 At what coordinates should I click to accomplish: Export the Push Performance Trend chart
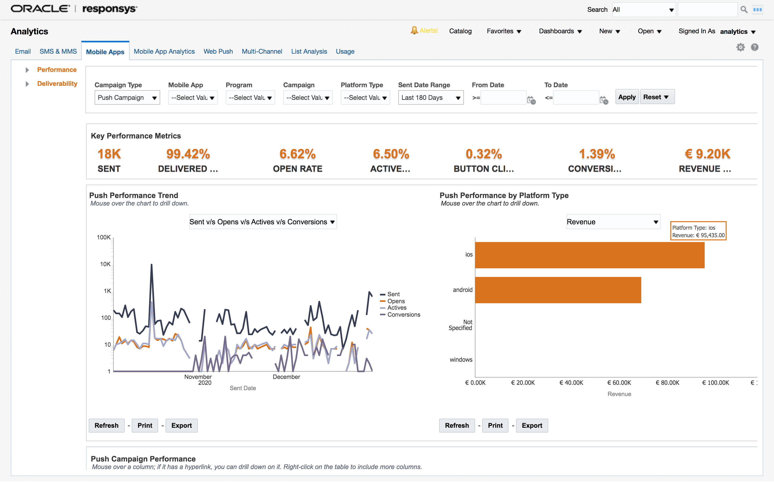tap(181, 426)
